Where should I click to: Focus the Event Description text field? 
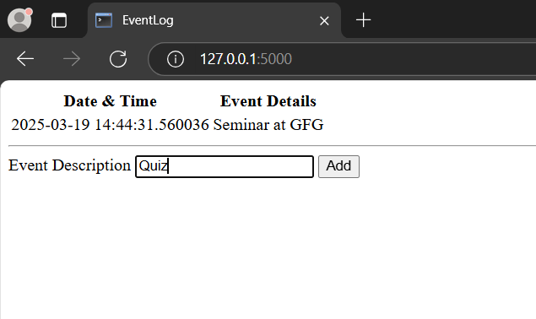pos(225,166)
